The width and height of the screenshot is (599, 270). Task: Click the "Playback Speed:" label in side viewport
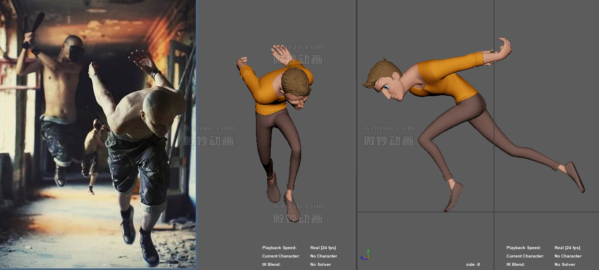pyautogui.click(x=523, y=248)
